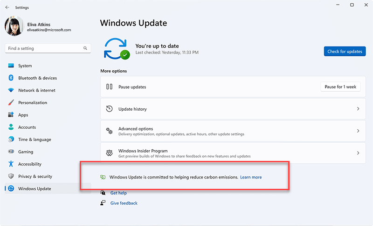Click elivaatkins@microsoft.com account email

pos(49,30)
